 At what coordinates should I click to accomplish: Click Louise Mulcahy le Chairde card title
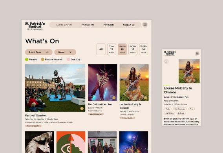pyautogui.click(x=130, y=106)
